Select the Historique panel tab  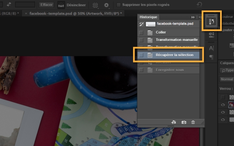(x=148, y=17)
